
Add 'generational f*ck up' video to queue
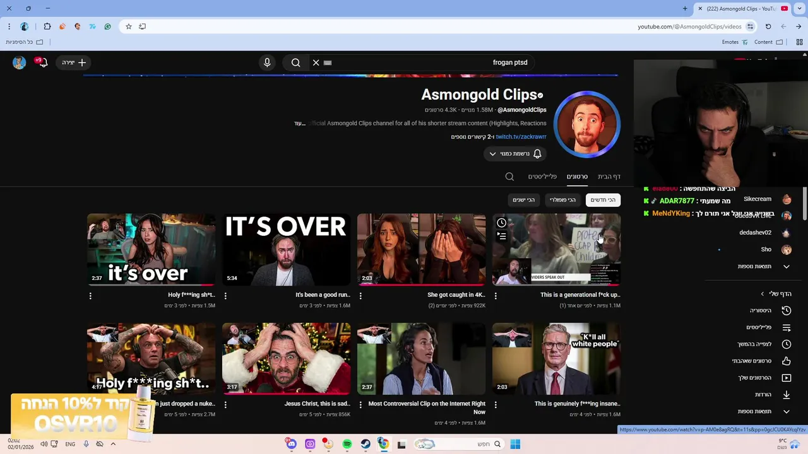(x=501, y=236)
